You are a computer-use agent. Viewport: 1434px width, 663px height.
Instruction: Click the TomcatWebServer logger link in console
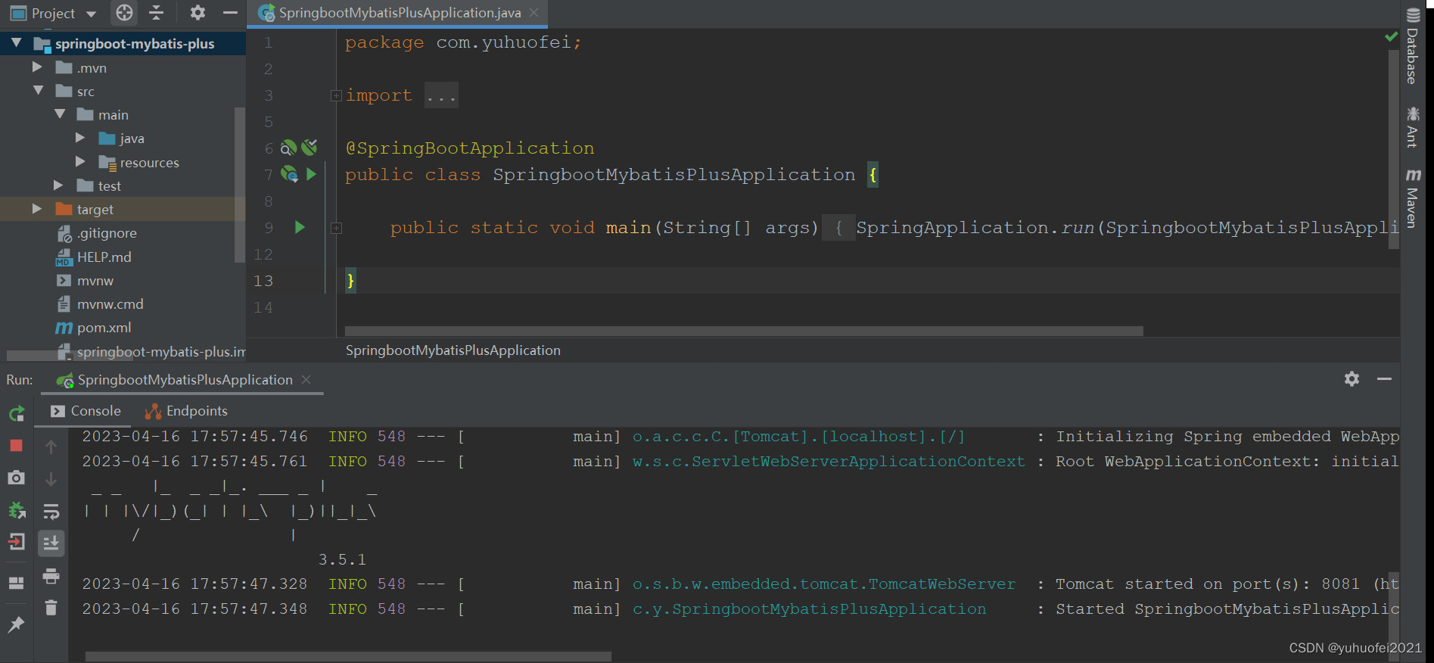[x=824, y=584]
